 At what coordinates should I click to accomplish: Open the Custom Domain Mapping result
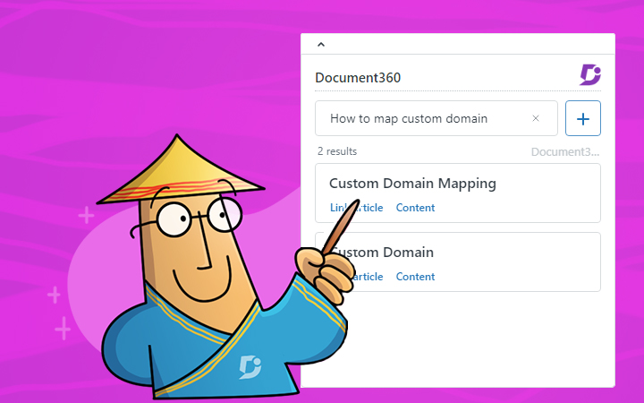pyautogui.click(x=412, y=184)
